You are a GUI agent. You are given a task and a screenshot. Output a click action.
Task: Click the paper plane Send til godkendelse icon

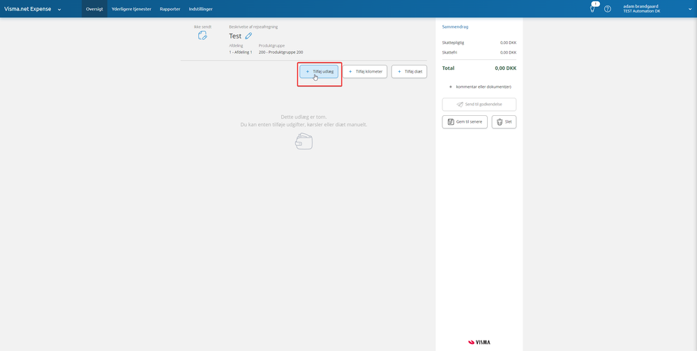pos(460,105)
